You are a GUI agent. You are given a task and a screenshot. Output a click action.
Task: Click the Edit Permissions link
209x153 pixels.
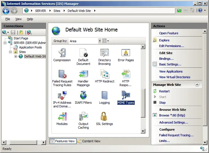pos(172,46)
